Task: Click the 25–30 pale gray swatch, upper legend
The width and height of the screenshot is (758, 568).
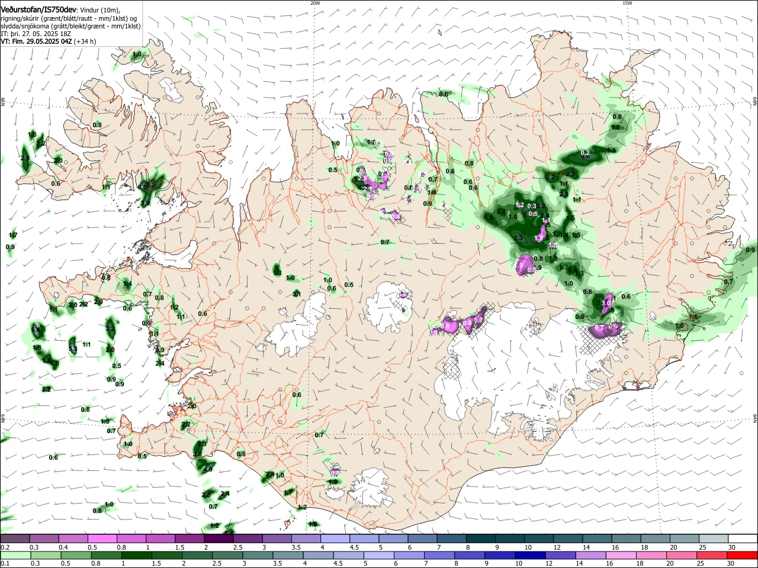Action: coord(714,539)
